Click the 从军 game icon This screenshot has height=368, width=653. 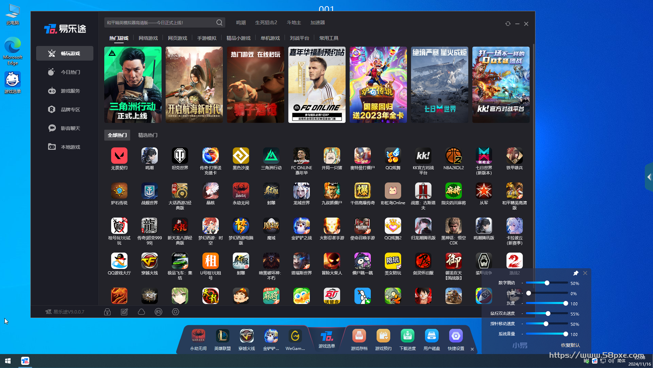click(x=484, y=191)
